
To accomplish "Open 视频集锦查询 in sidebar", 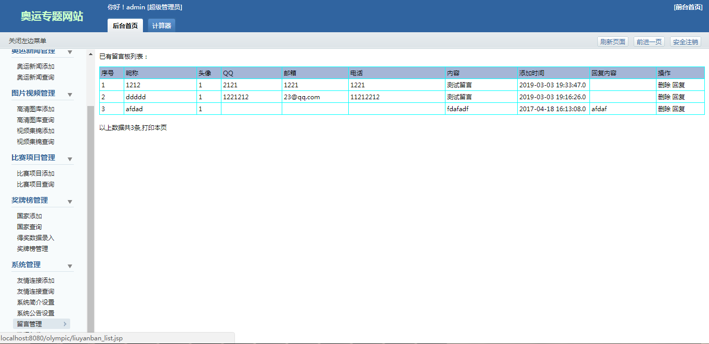I will (35, 142).
